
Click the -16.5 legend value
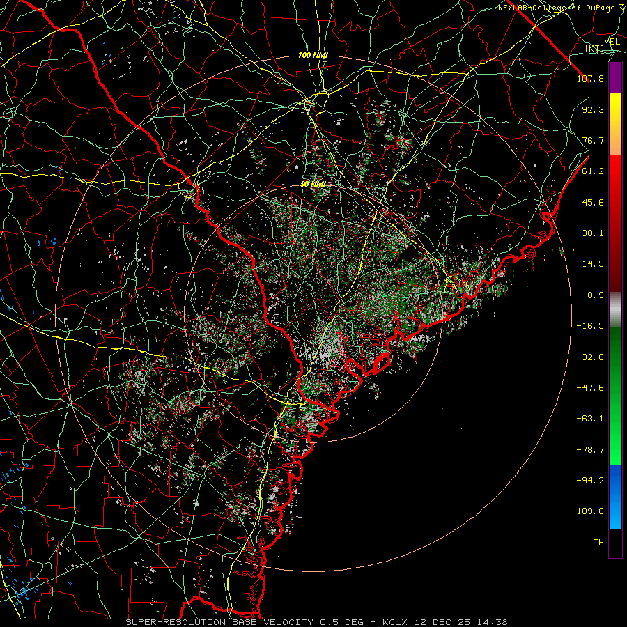[x=590, y=326]
